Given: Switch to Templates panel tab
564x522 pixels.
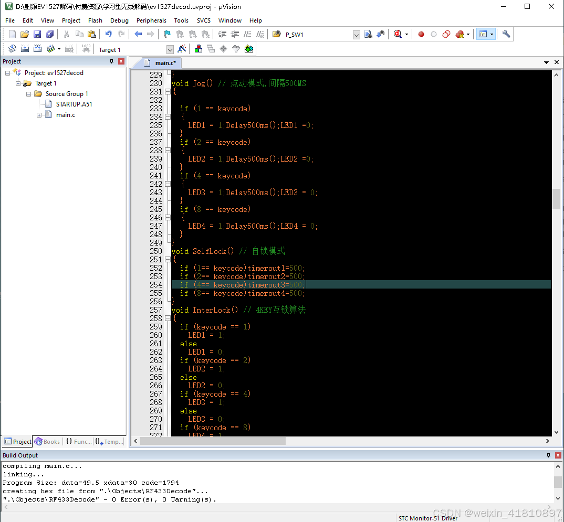Looking at the screenshot, I should point(109,442).
